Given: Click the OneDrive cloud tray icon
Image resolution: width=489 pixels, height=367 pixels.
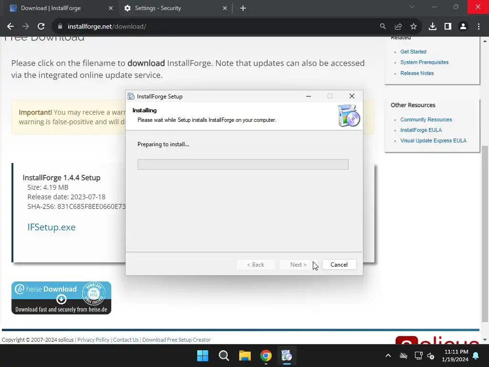Looking at the screenshot, I should click(x=404, y=356).
